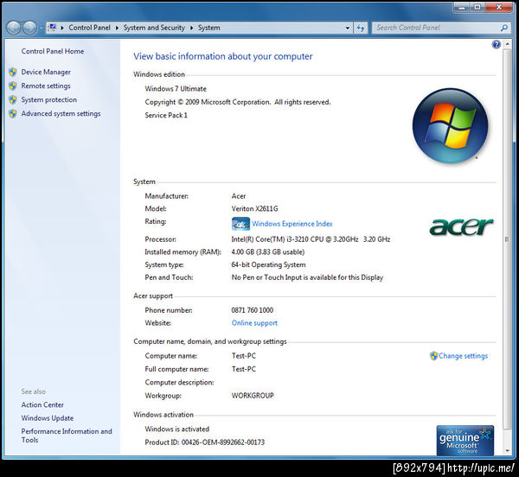
Task: Open Performance Information and Tools
Action: tap(67, 436)
